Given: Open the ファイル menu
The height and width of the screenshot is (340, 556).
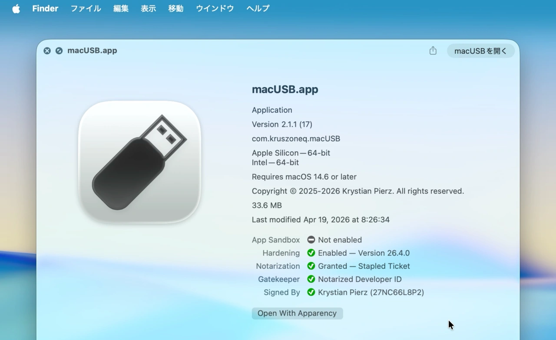Looking at the screenshot, I should point(86,8).
